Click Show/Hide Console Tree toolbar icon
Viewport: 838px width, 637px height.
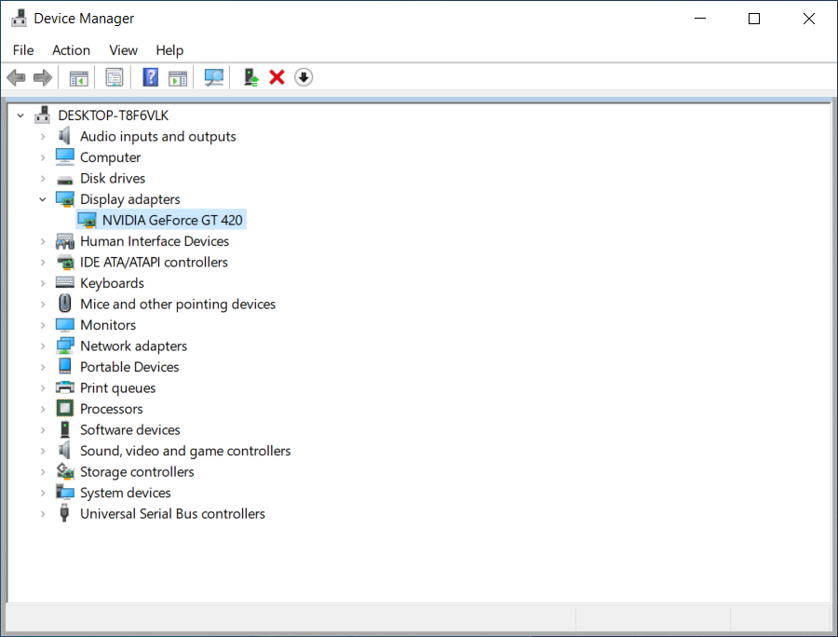[79, 77]
